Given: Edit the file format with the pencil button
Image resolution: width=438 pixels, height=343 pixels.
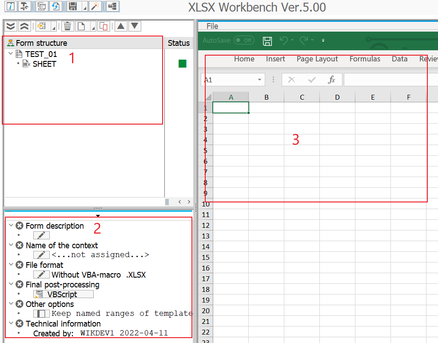Looking at the screenshot, I should (41, 274).
